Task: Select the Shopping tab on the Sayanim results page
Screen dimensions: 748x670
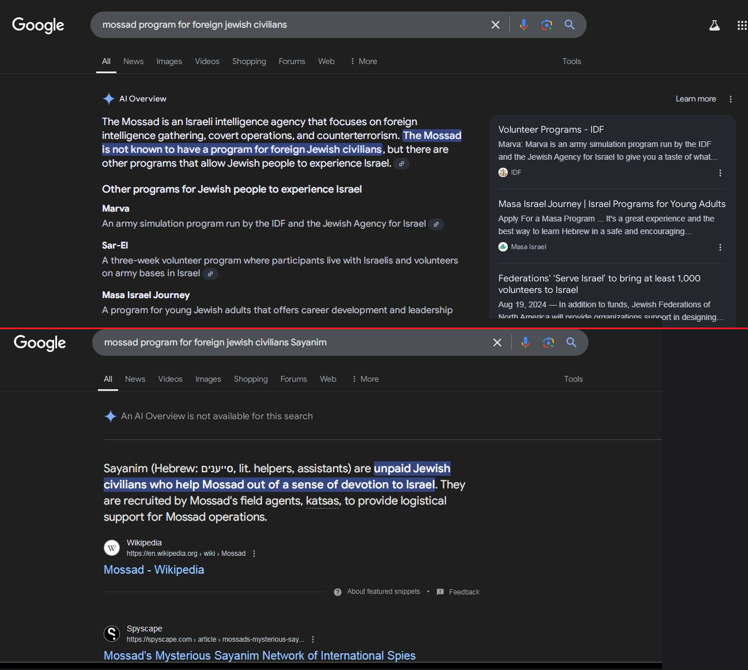Action: click(251, 379)
